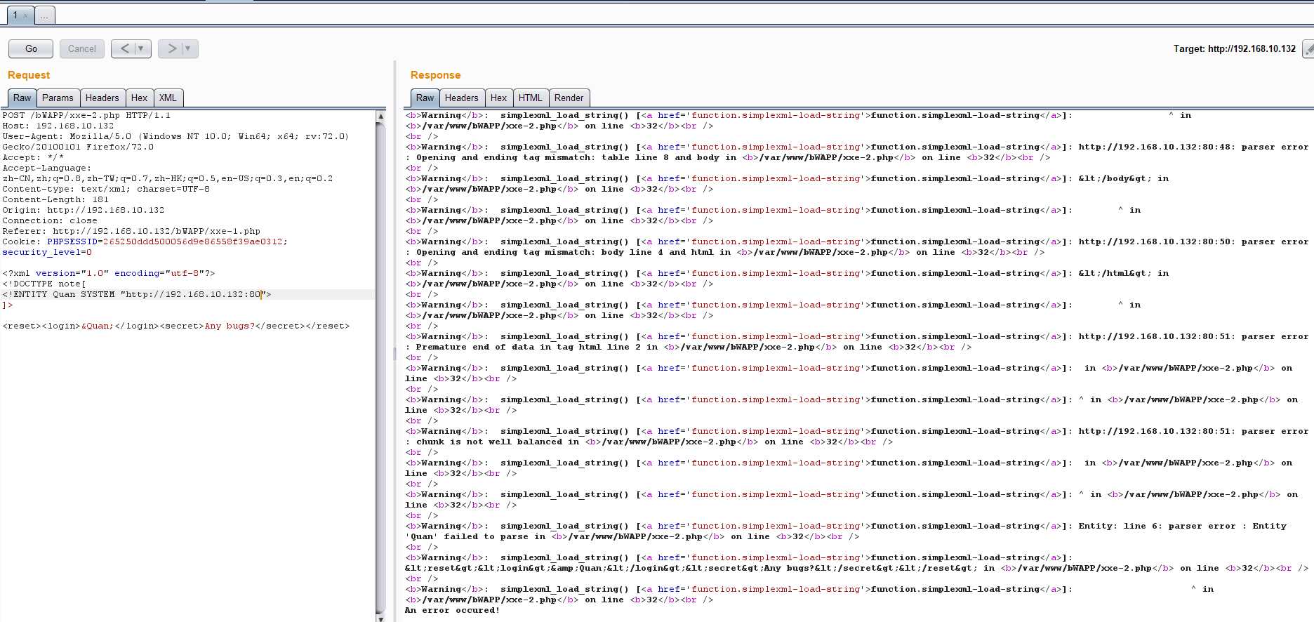This screenshot has width=1314, height=622.
Task: Switch Request view to Raw tab
Action: 22,98
